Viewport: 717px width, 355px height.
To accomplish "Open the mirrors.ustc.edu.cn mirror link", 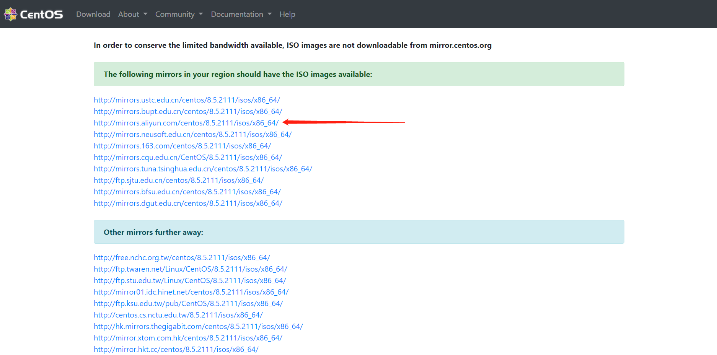I will tap(187, 100).
